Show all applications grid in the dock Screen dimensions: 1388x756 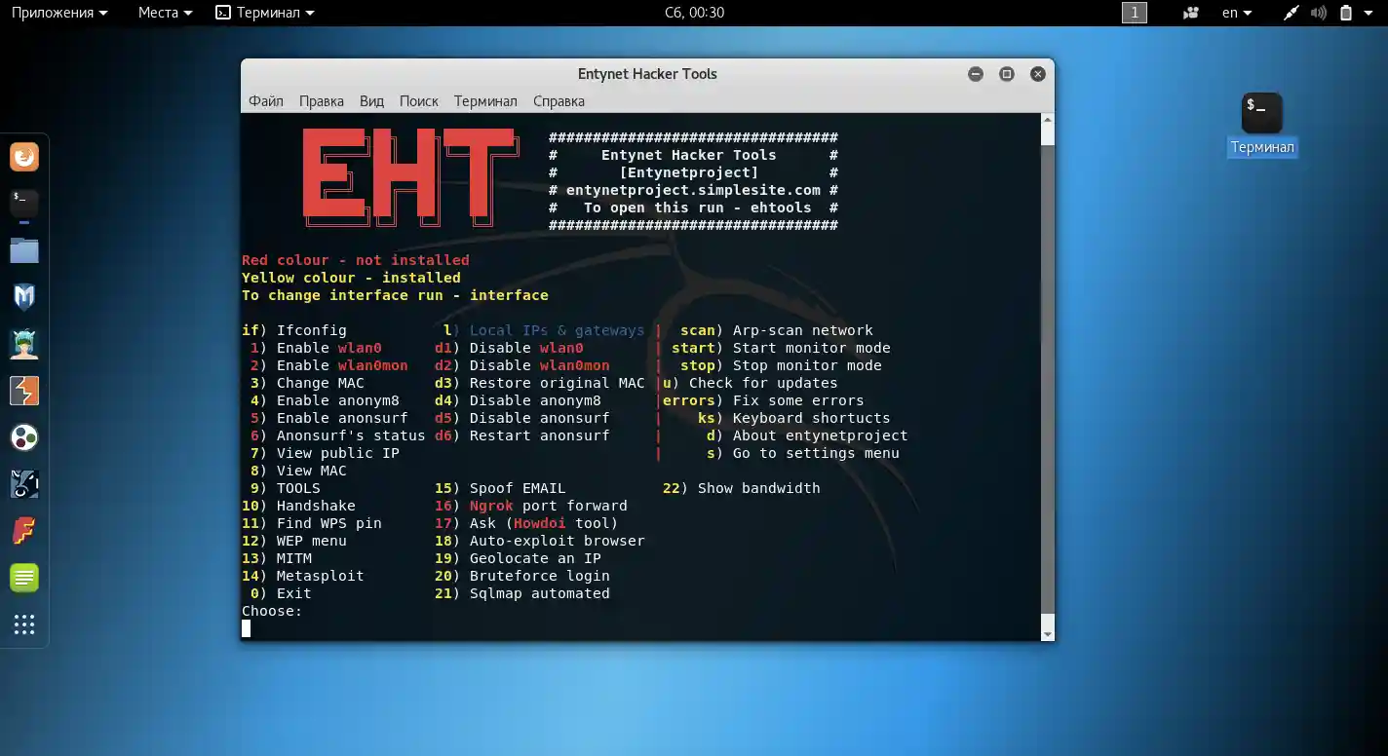(x=24, y=624)
